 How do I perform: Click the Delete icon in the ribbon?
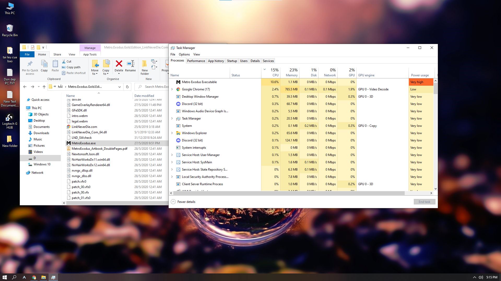[119, 64]
